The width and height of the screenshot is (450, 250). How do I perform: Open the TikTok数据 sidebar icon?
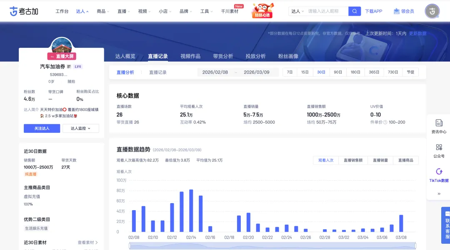pyautogui.click(x=439, y=172)
